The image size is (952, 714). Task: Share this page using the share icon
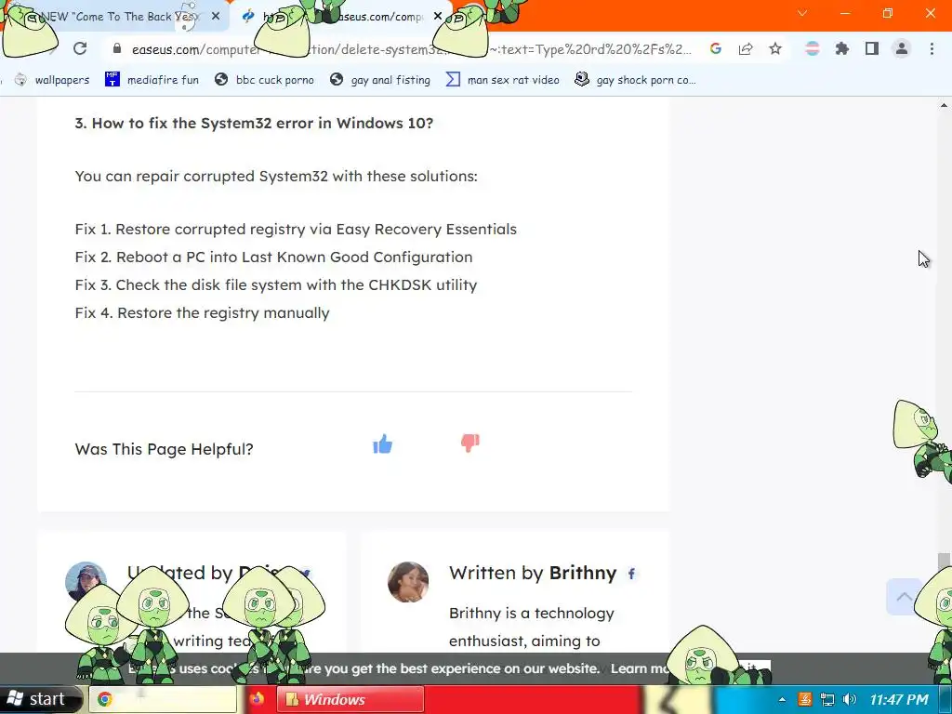[746, 48]
